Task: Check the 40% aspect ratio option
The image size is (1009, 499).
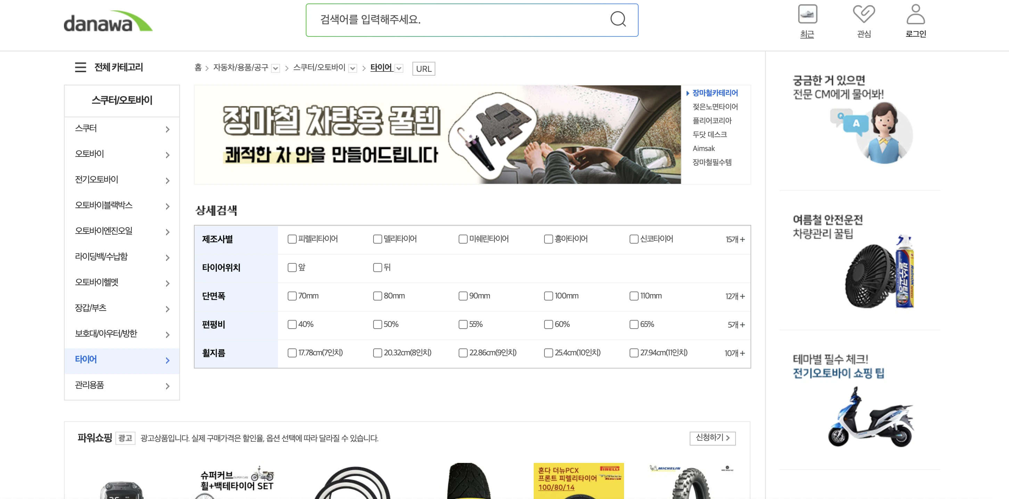Action: pyautogui.click(x=292, y=324)
